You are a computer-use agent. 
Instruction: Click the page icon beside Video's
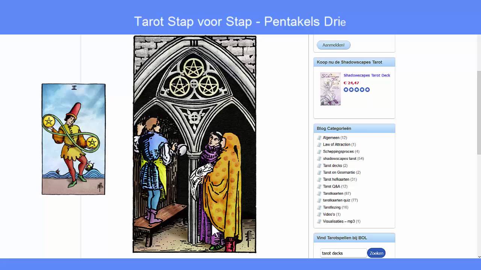(x=319, y=214)
